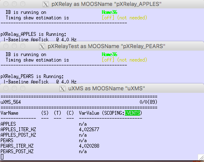The width and height of the screenshot is (204, 162).
Task: Click X11 icon in pXRelay_APPLES title bar
Action: point(46,4)
